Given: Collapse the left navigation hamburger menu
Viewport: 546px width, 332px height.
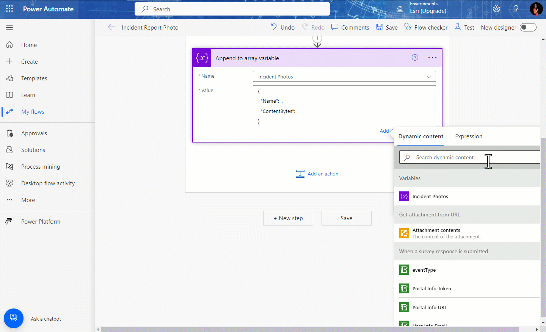Looking at the screenshot, I should [x=9, y=27].
